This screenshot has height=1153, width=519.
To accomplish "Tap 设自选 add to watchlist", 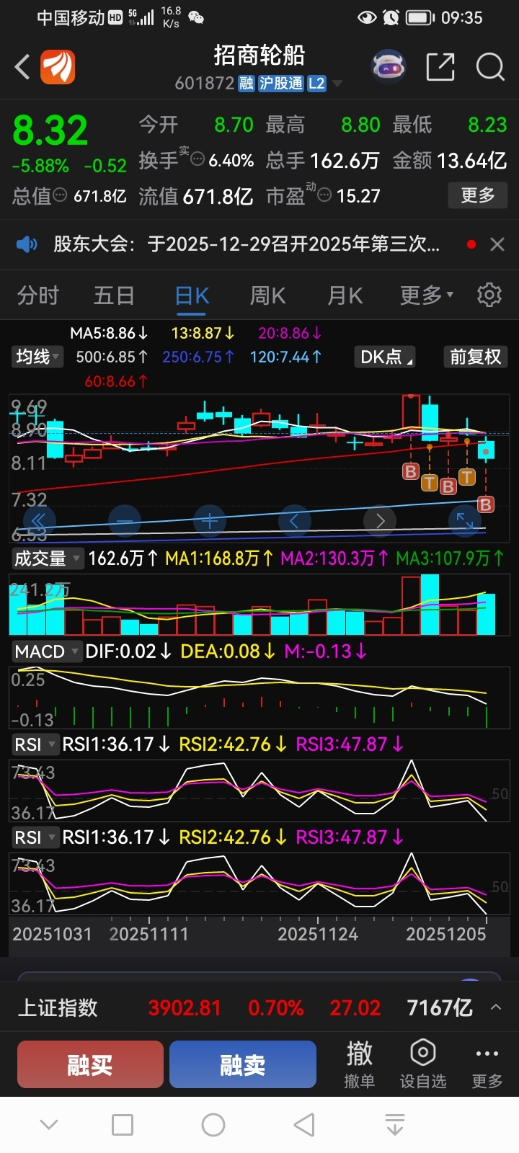I will tap(423, 1064).
